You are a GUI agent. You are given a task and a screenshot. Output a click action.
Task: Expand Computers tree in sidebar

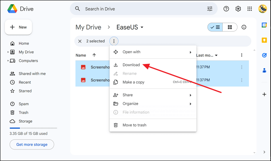click(8, 61)
